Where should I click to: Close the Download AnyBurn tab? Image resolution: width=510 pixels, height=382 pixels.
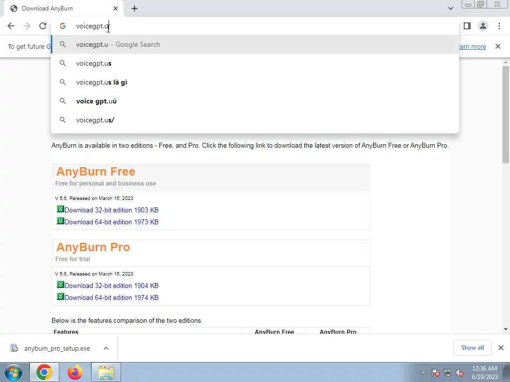[116, 8]
